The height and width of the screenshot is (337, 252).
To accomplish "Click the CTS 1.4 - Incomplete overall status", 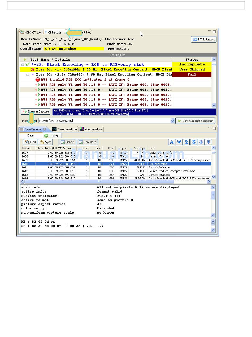I will 74,49.
